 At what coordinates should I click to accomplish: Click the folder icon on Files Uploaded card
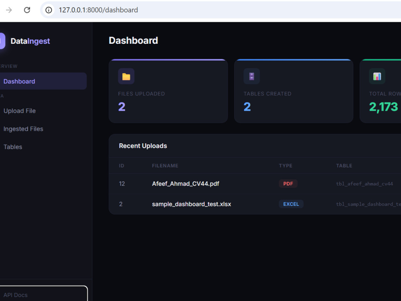pos(126,76)
